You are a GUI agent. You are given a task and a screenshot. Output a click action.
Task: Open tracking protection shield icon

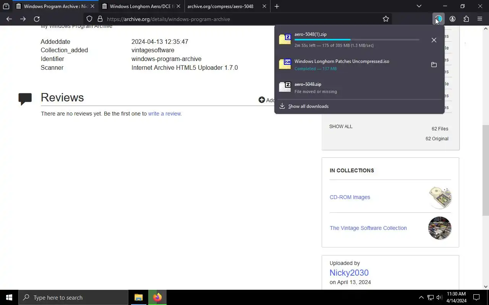89,19
